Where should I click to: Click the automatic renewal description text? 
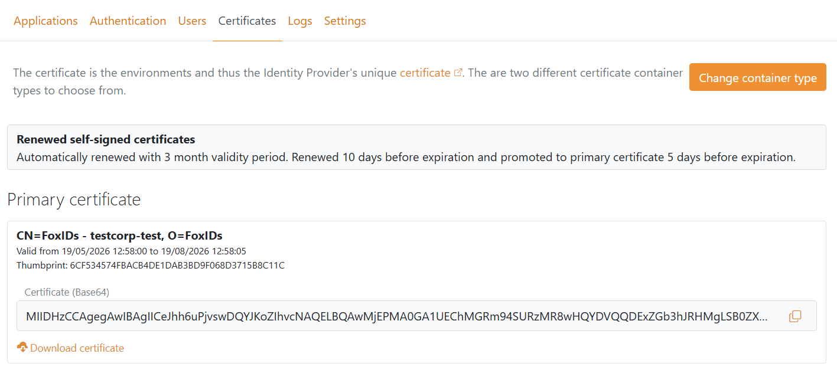(406, 158)
